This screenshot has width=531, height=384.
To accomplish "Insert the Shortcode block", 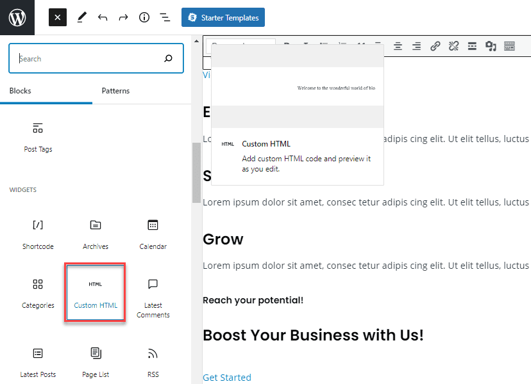I will click(38, 234).
